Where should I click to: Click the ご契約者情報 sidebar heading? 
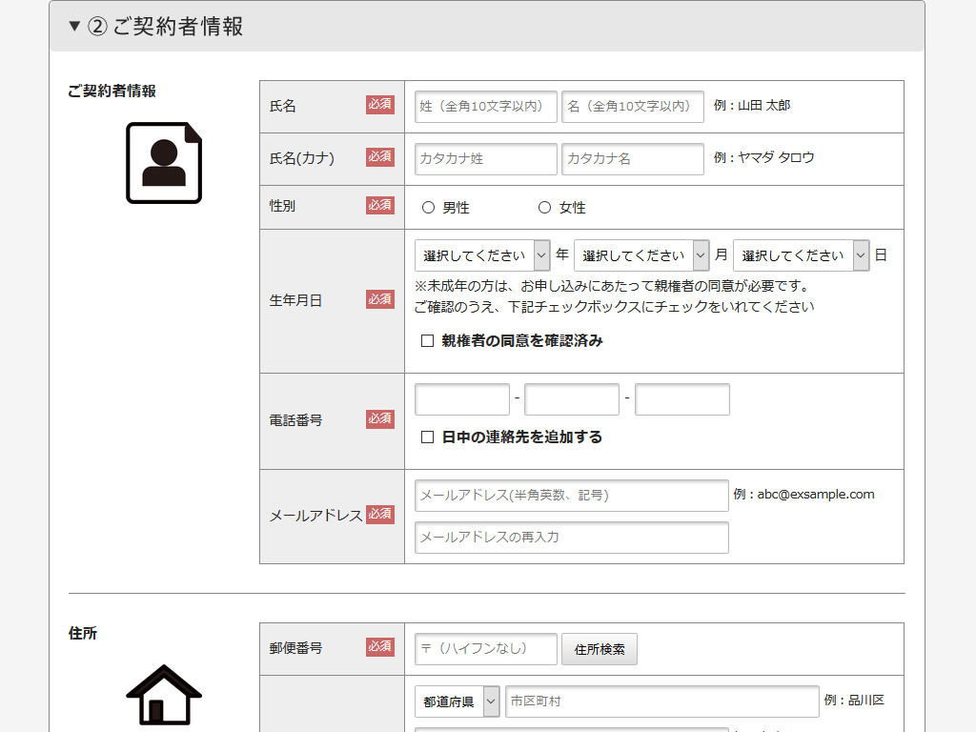point(112,91)
